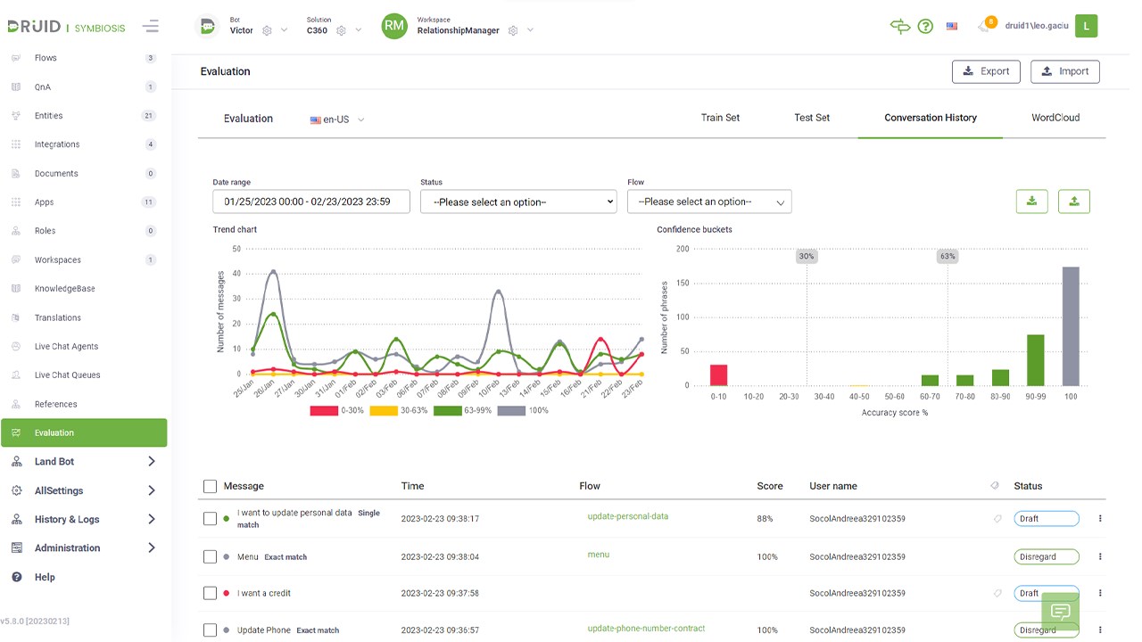
Task: Click the green upload icon above the charts
Action: 1074,202
